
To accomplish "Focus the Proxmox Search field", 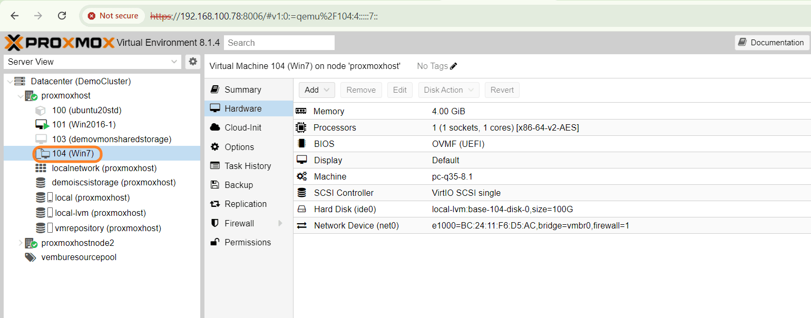I will 279,43.
